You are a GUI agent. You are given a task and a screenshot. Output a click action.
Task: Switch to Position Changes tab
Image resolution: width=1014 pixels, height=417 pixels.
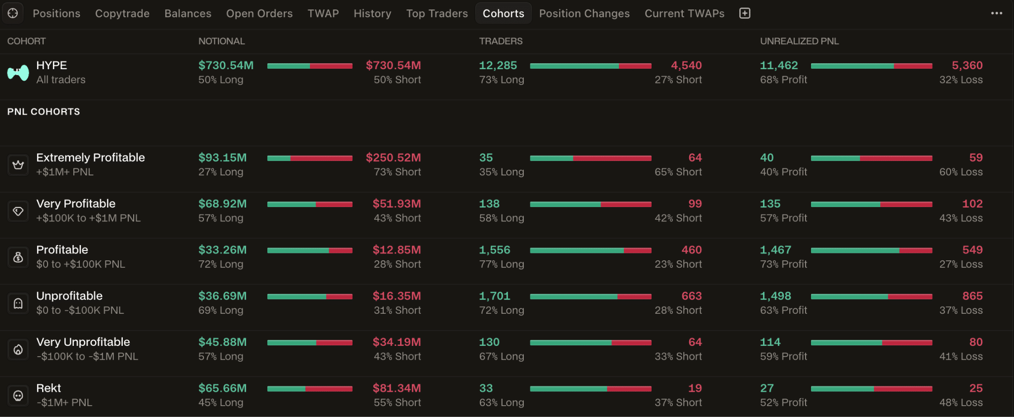pyautogui.click(x=584, y=13)
